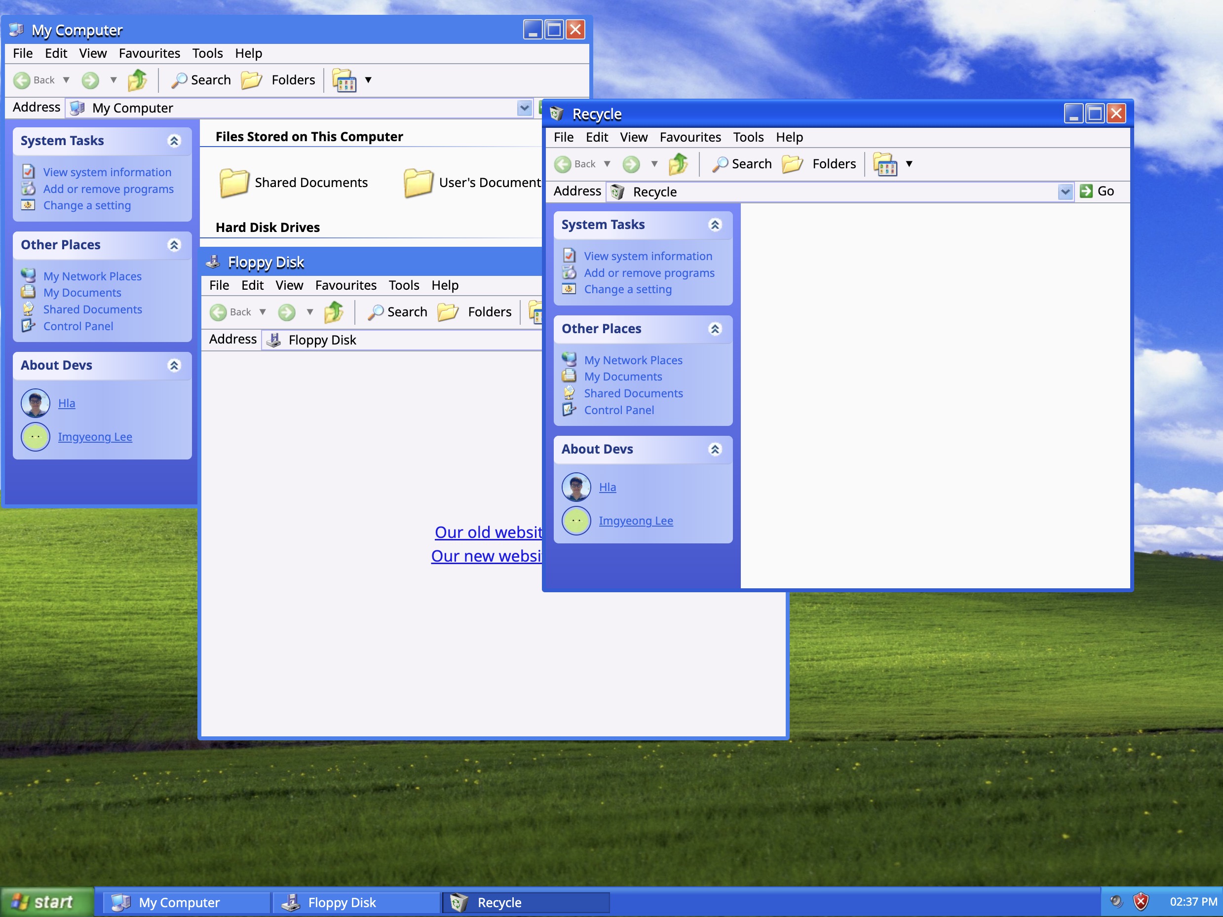Open User's Documents folder icon
Image resolution: width=1223 pixels, height=917 pixels.
tap(418, 183)
